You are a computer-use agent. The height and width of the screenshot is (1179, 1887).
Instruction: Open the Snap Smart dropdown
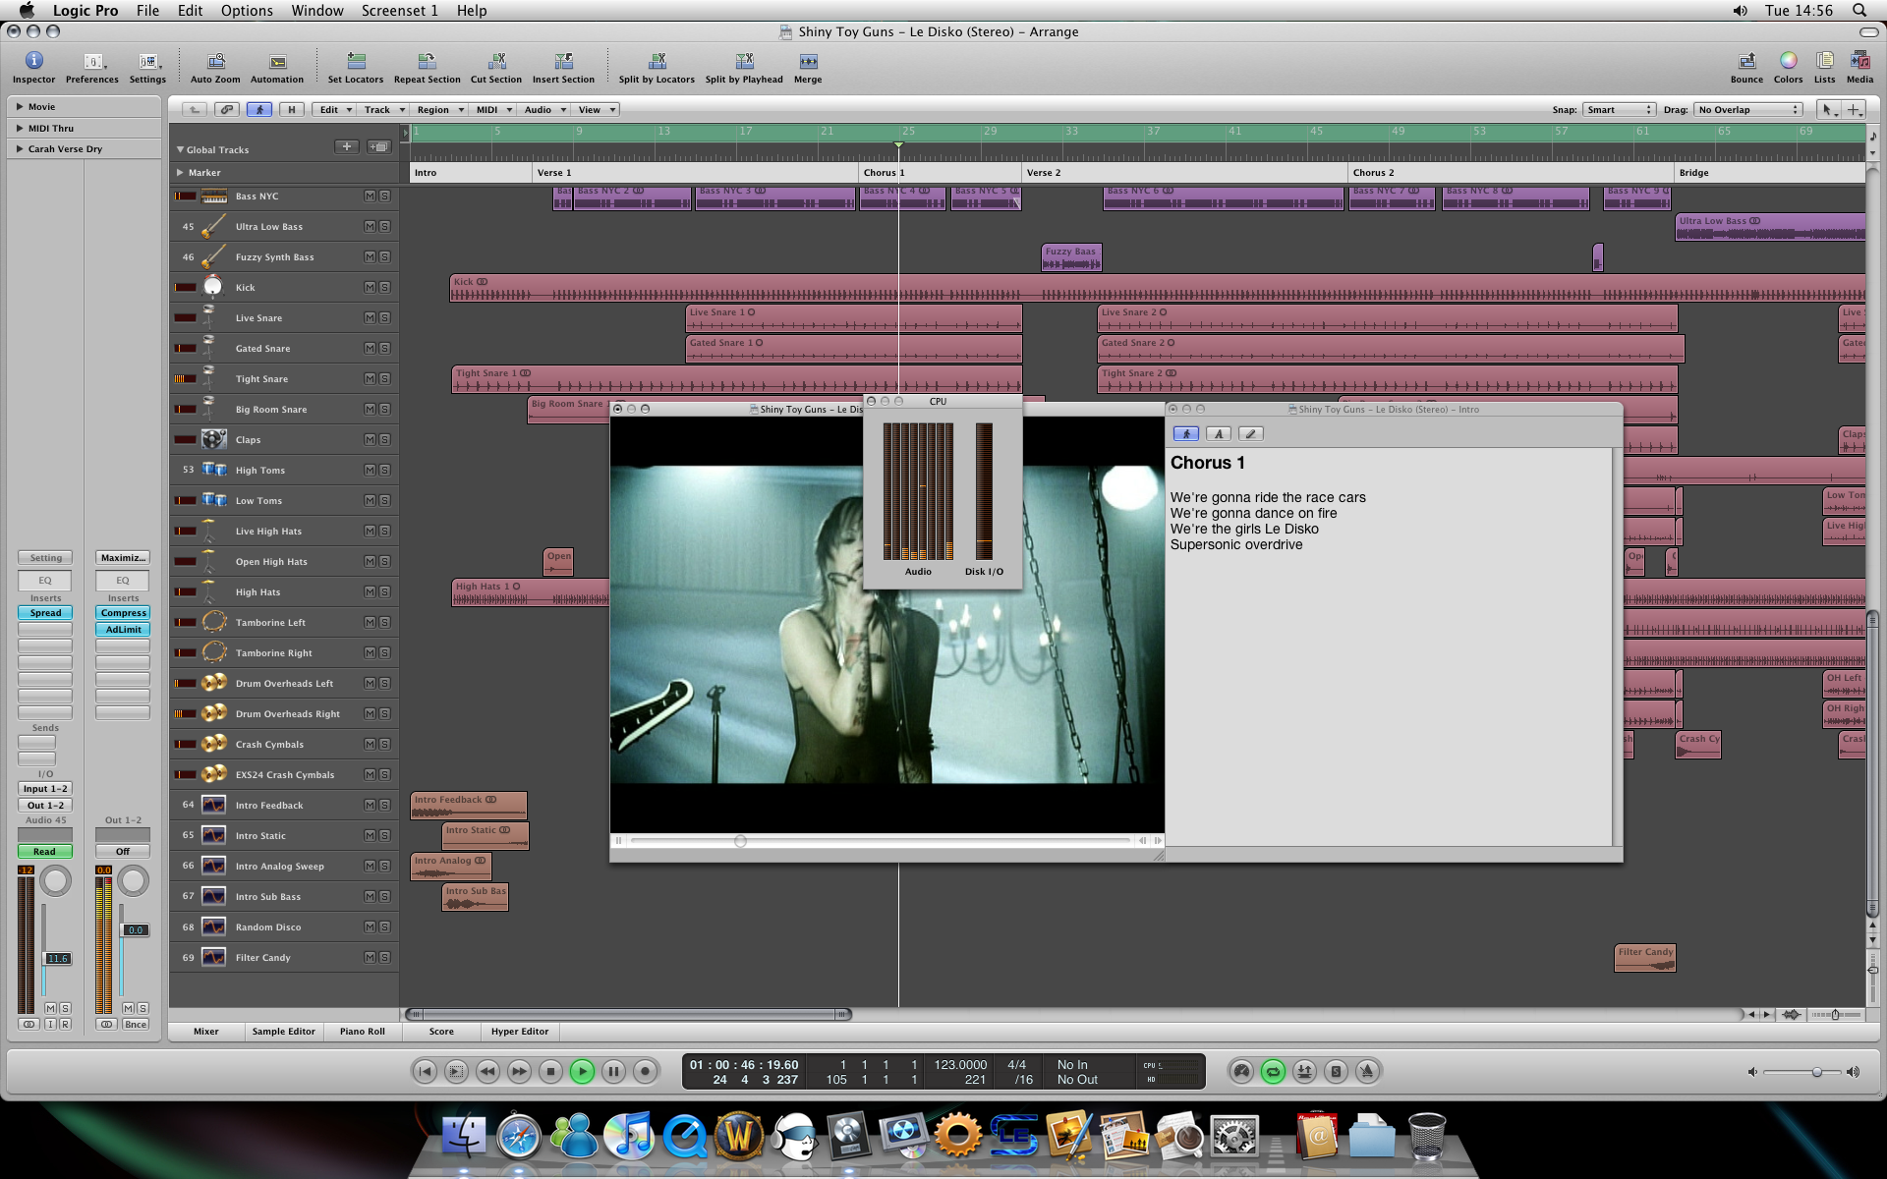point(1619,110)
